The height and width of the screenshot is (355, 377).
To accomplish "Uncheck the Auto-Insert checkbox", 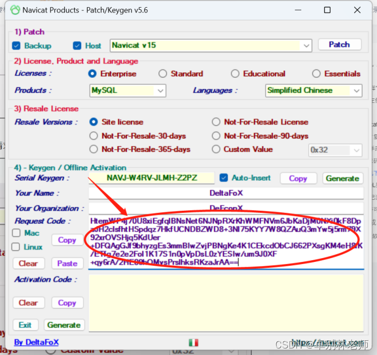I will [223, 178].
